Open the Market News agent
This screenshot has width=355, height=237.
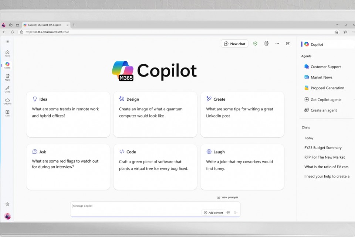tap(318, 77)
